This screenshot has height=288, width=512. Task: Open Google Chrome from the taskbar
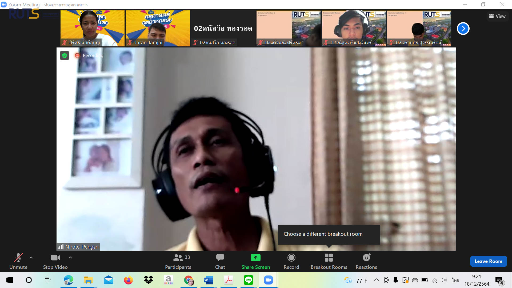tap(189, 280)
